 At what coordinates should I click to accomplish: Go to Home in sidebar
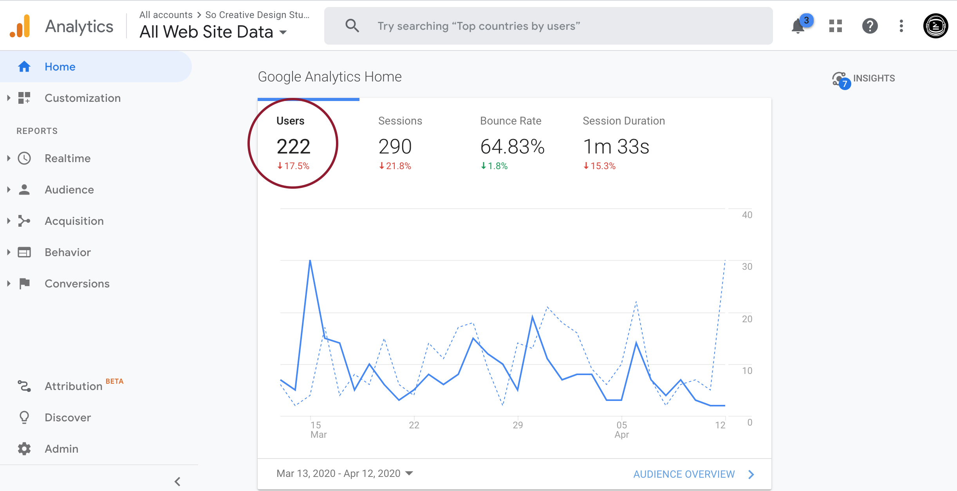point(96,67)
